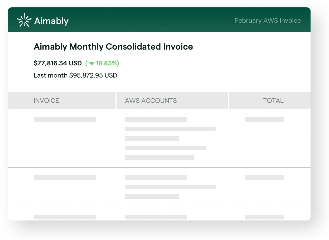Click the Last month $95,872.95 USD text
This screenshot has width=329, height=240.
[75, 75]
